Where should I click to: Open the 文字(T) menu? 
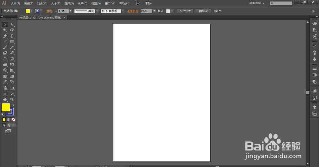pyautogui.click(x=56, y=3)
